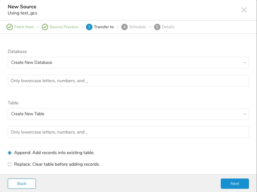This screenshot has width=257, height=192.
Task: Click the Next button
Action: 235,184
